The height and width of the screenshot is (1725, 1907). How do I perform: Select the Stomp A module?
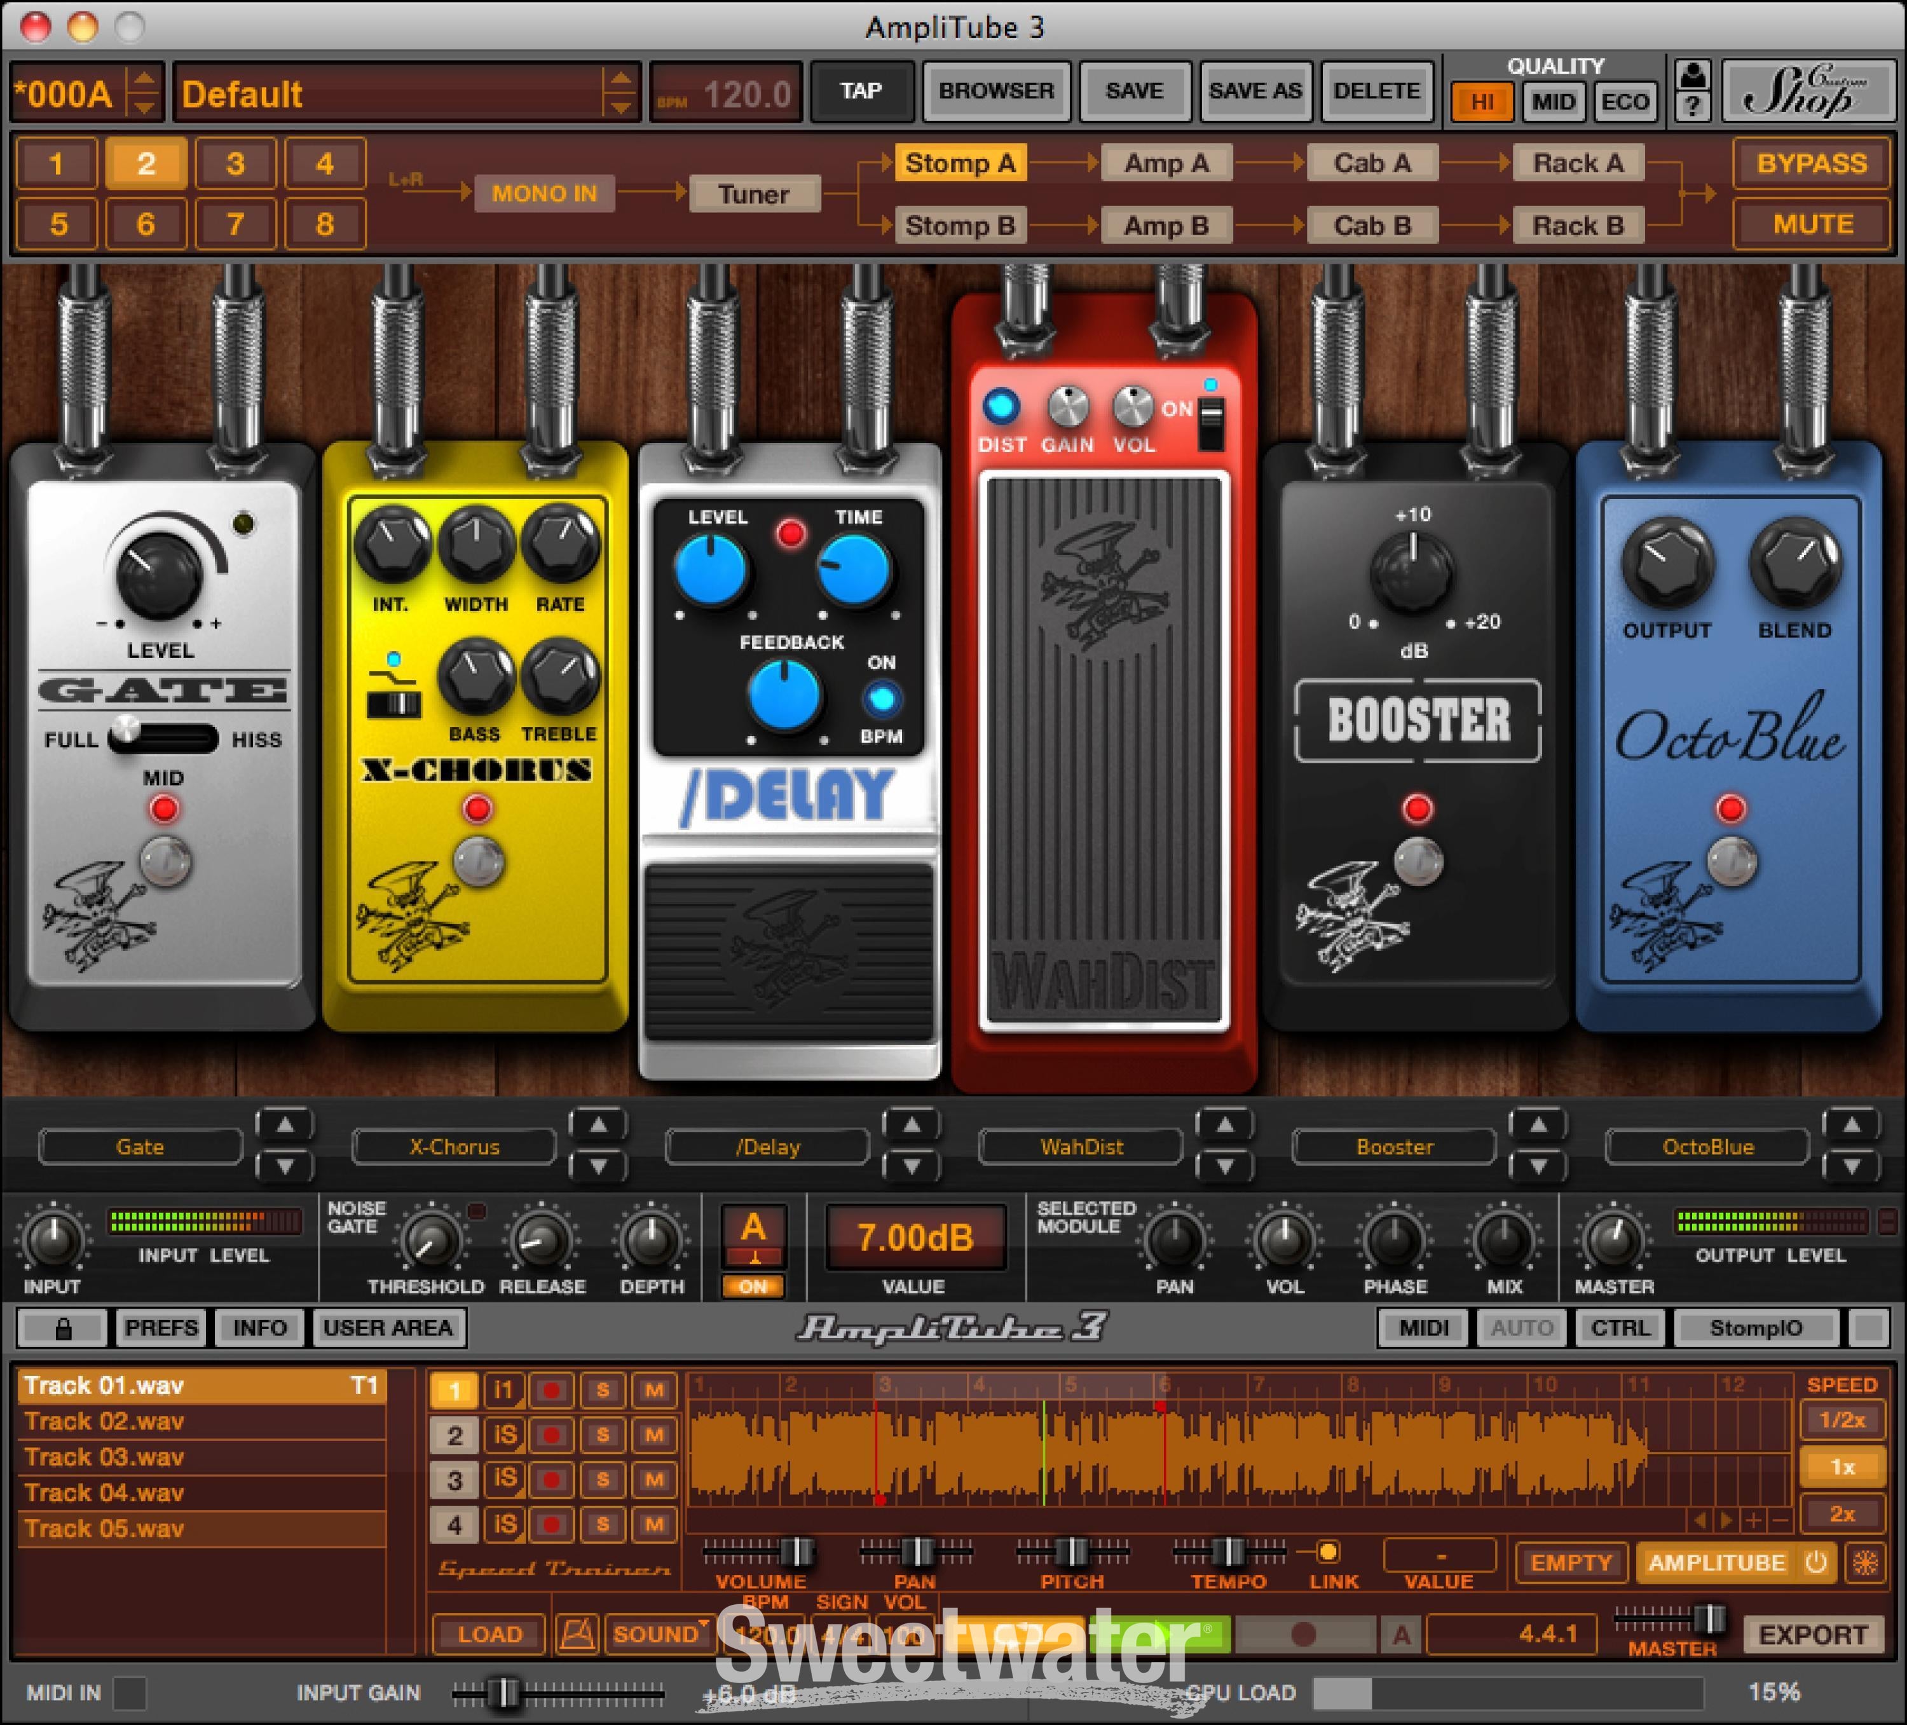pyautogui.click(x=960, y=163)
